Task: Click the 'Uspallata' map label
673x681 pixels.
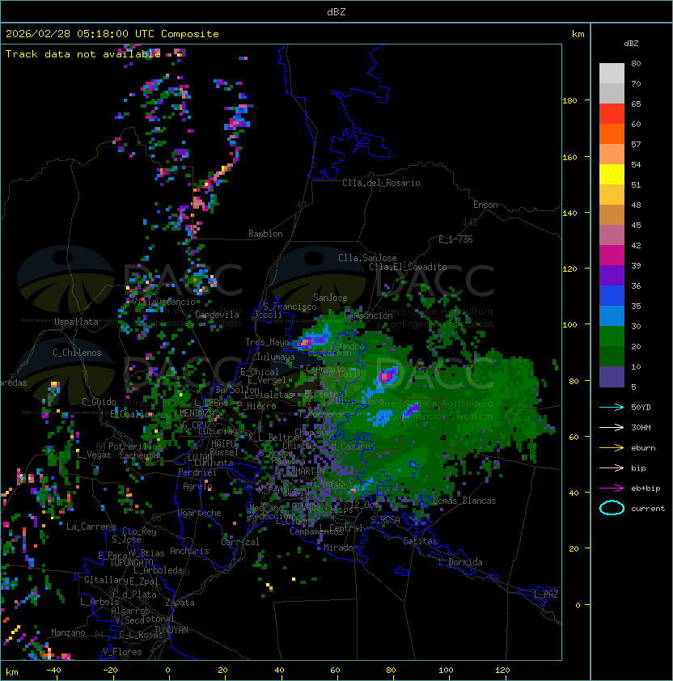Action: click(76, 322)
